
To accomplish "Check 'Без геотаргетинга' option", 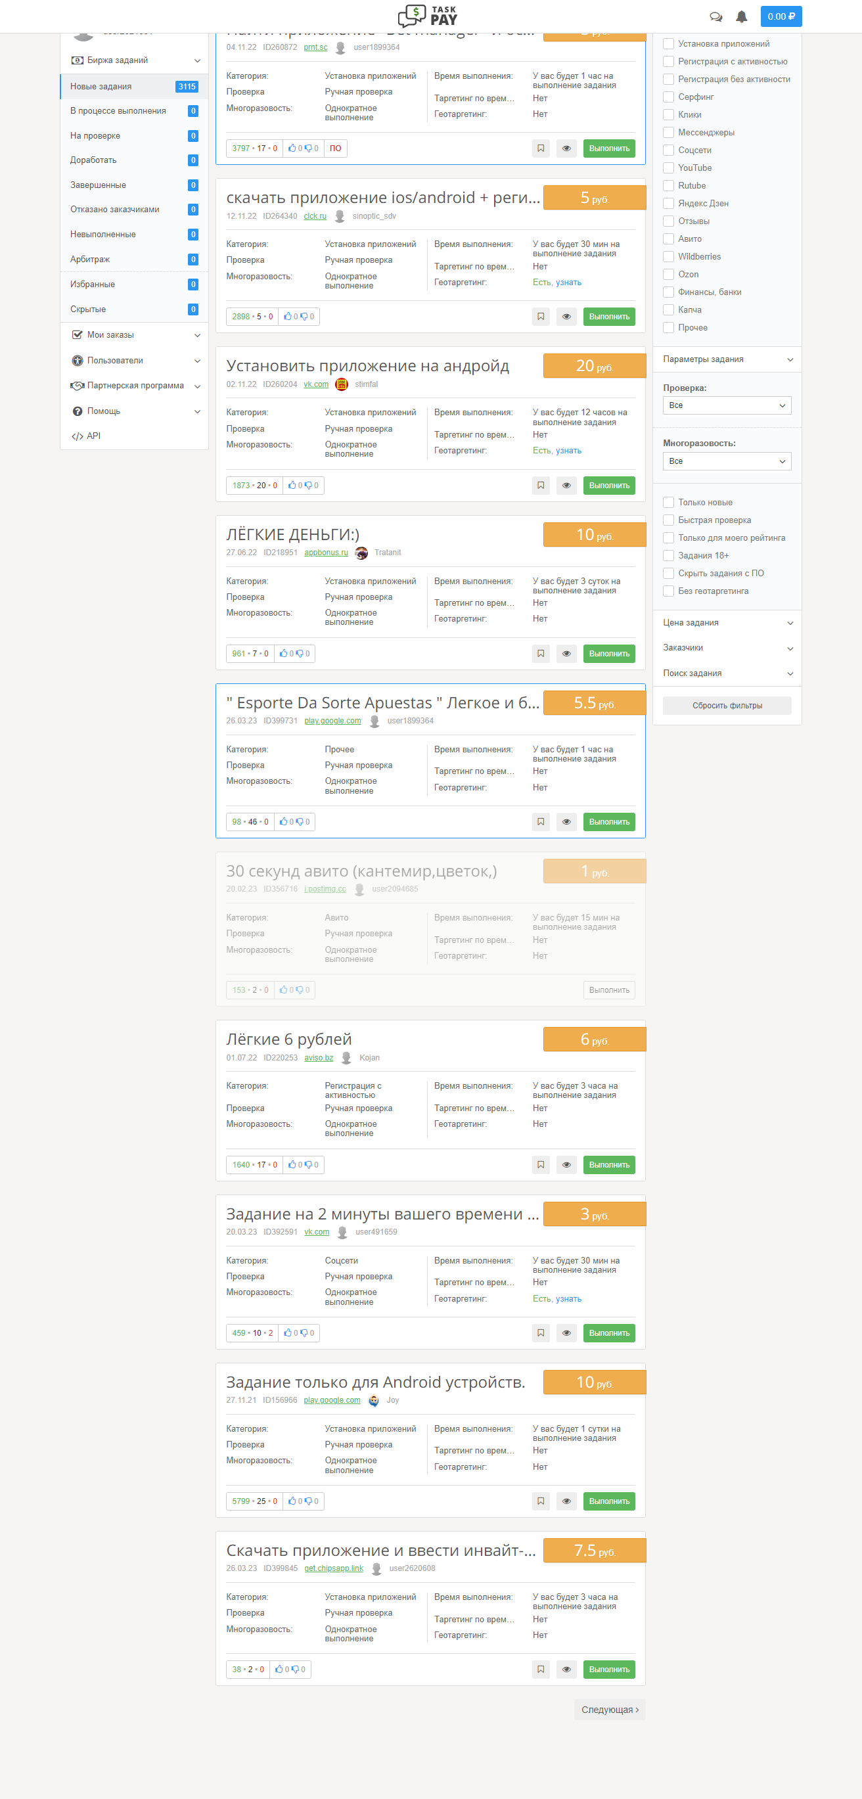I will pos(668,591).
